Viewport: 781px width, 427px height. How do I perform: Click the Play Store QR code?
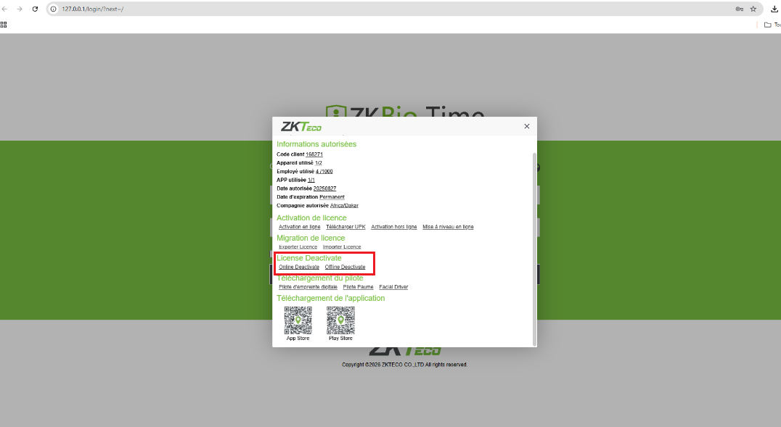coord(340,320)
